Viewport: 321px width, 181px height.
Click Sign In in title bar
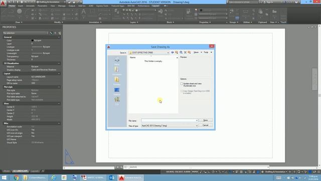269,2
